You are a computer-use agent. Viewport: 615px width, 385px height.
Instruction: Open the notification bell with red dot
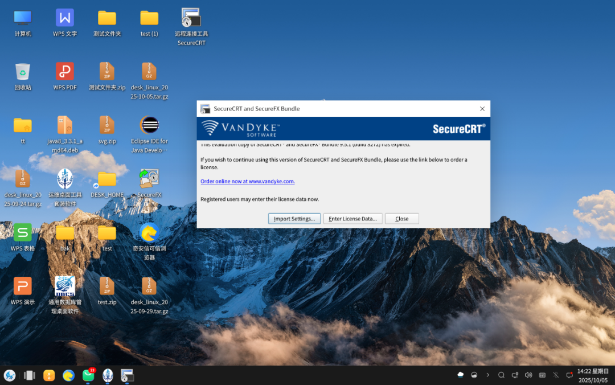pyautogui.click(x=569, y=375)
